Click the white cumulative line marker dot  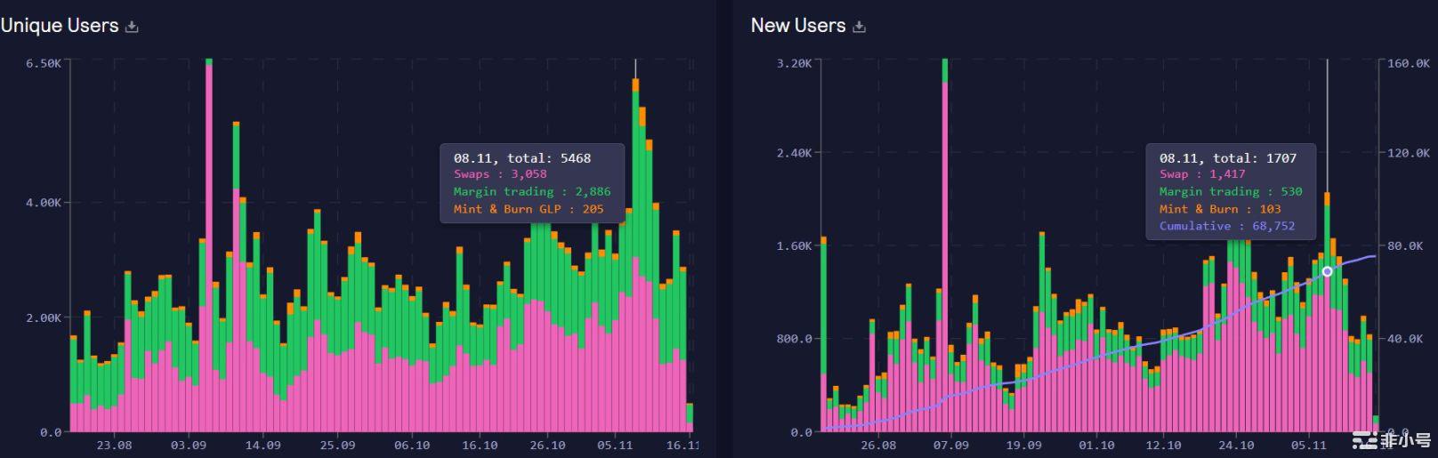[x=1327, y=271]
